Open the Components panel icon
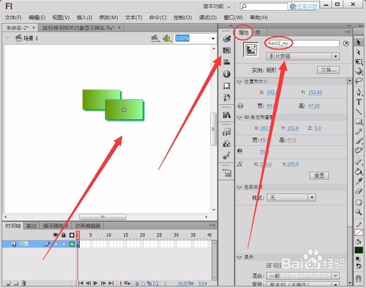 click(226, 144)
